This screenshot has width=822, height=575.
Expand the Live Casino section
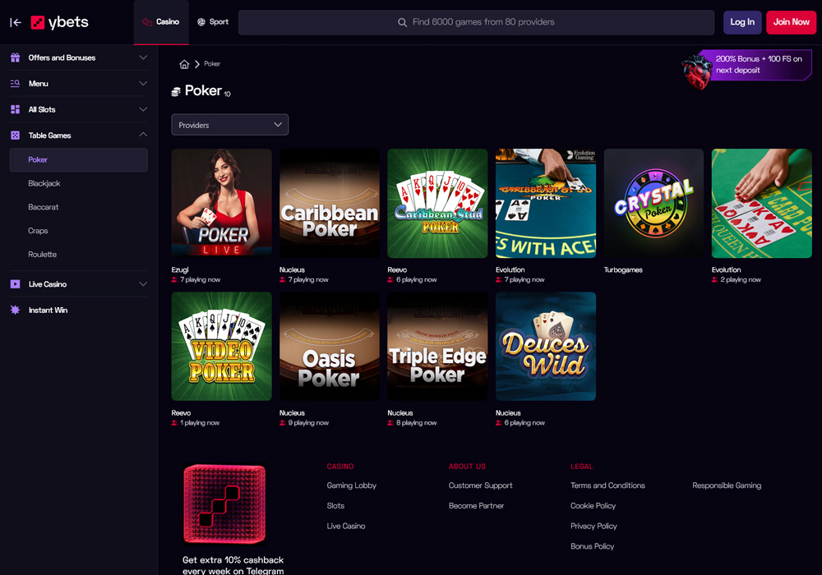coord(143,284)
